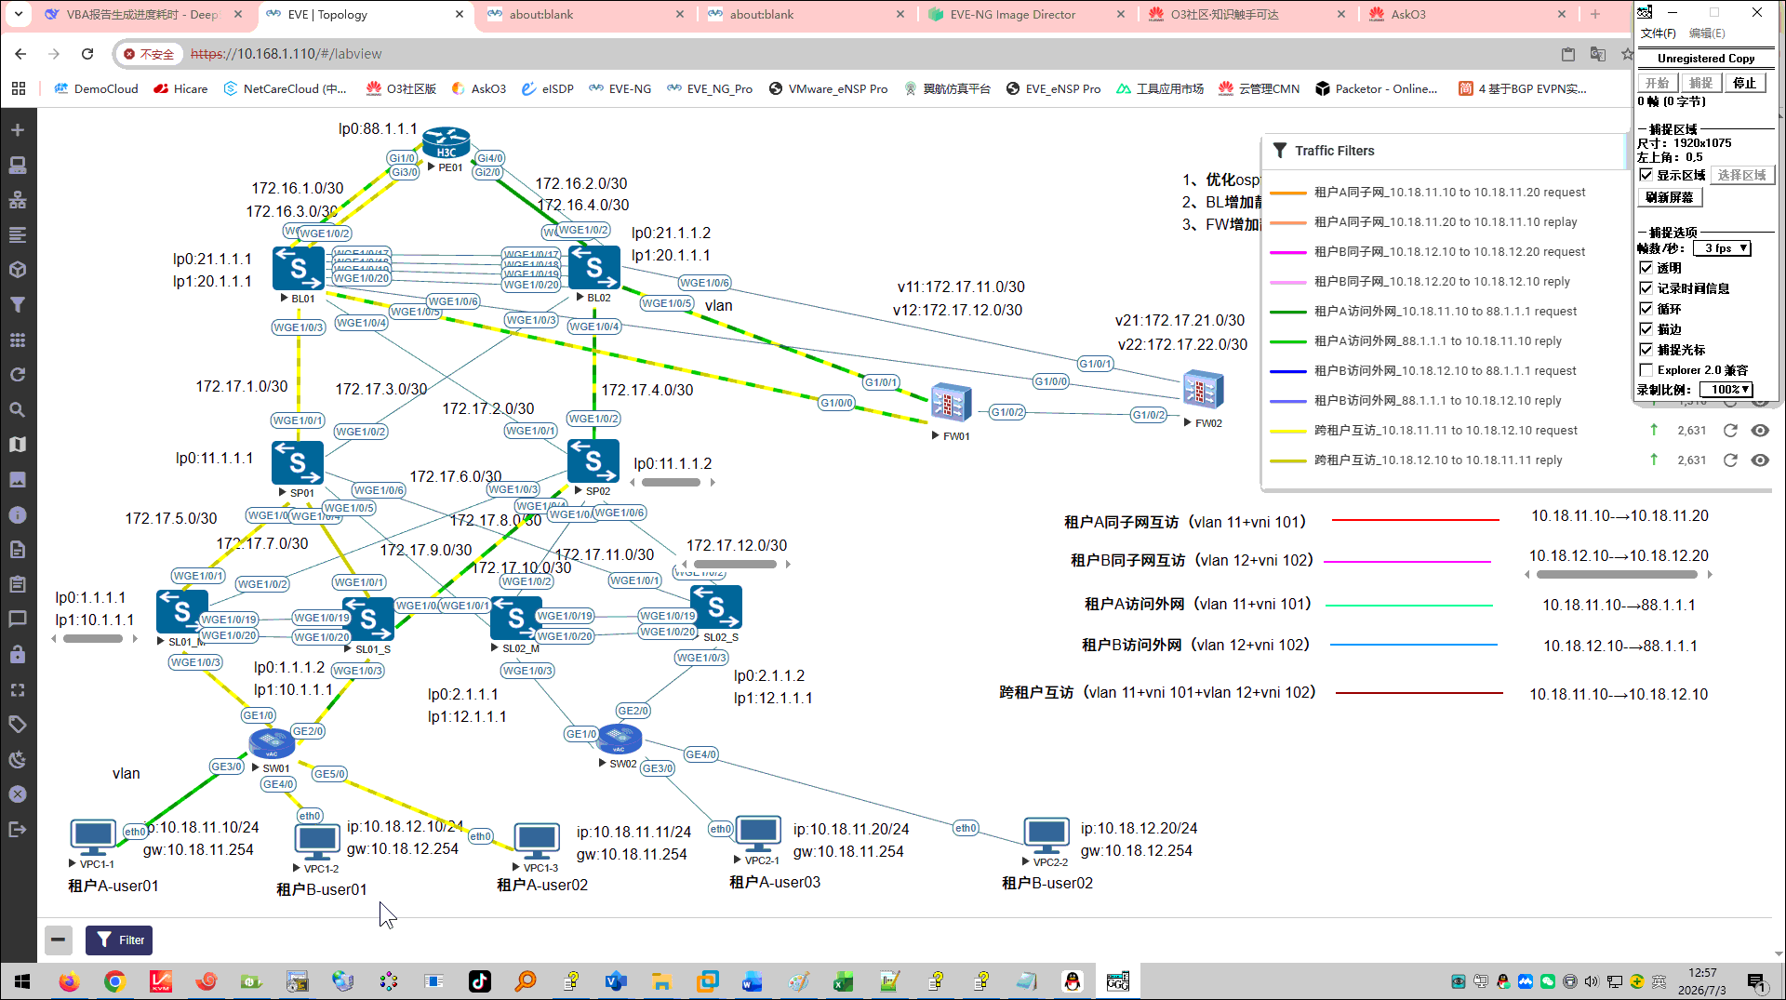The height and width of the screenshot is (1000, 1786).
Task: Toggle the 显示区域 checkbox in capture window
Action: [1646, 175]
